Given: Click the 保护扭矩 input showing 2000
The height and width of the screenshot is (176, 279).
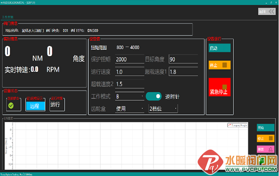Looking at the screenshot, I should [x=130, y=59].
